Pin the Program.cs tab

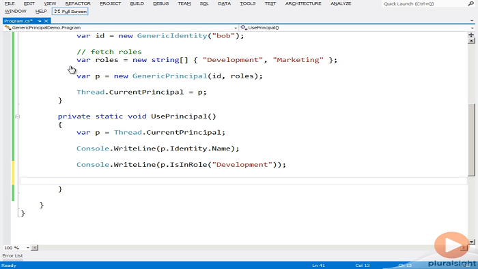click(x=40, y=21)
